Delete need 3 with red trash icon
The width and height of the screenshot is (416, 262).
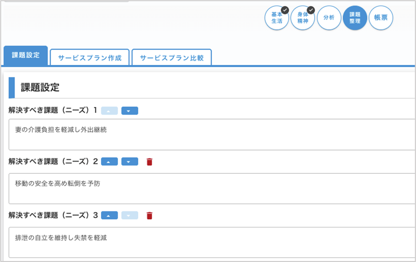click(x=150, y=216)
